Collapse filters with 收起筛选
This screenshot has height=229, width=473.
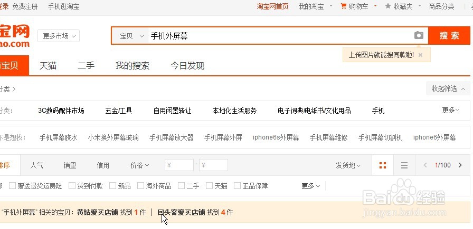[x=448, y=89]
